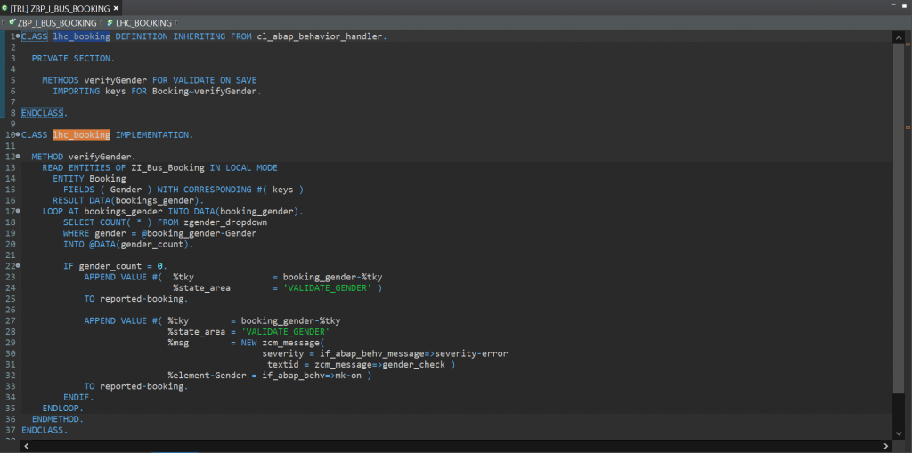Click ZI_Bus_Booking in READ ENTITIES line

click(x=168, y=167)
